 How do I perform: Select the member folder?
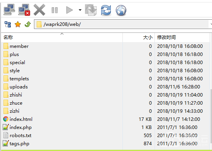105,46
